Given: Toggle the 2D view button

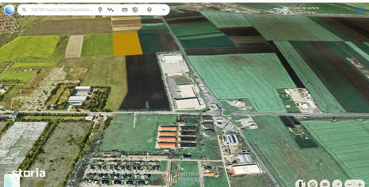Looking at the screenshot, I should (325, 184).
